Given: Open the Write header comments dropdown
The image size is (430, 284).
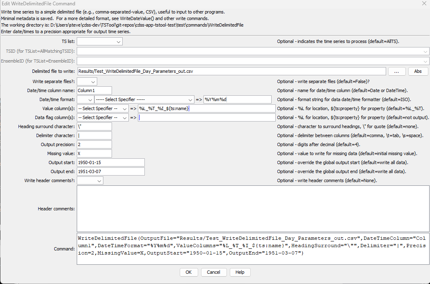Looking at the screenshot, I should (90, 181).
